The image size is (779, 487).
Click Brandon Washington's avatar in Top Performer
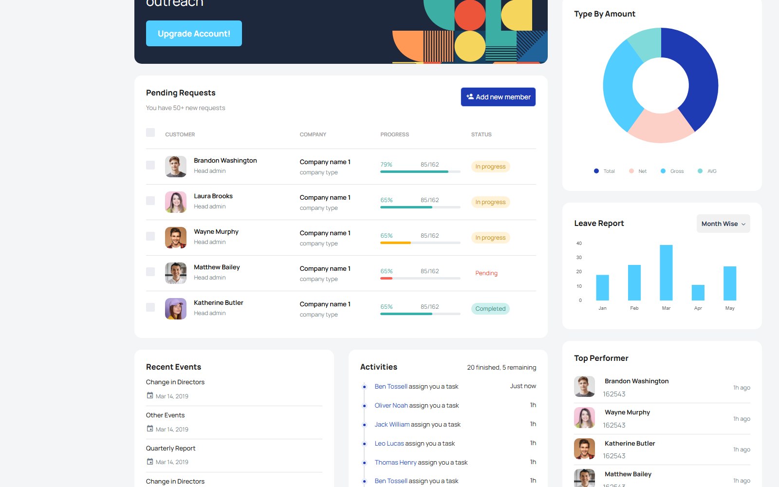click(x=584, y=387)
